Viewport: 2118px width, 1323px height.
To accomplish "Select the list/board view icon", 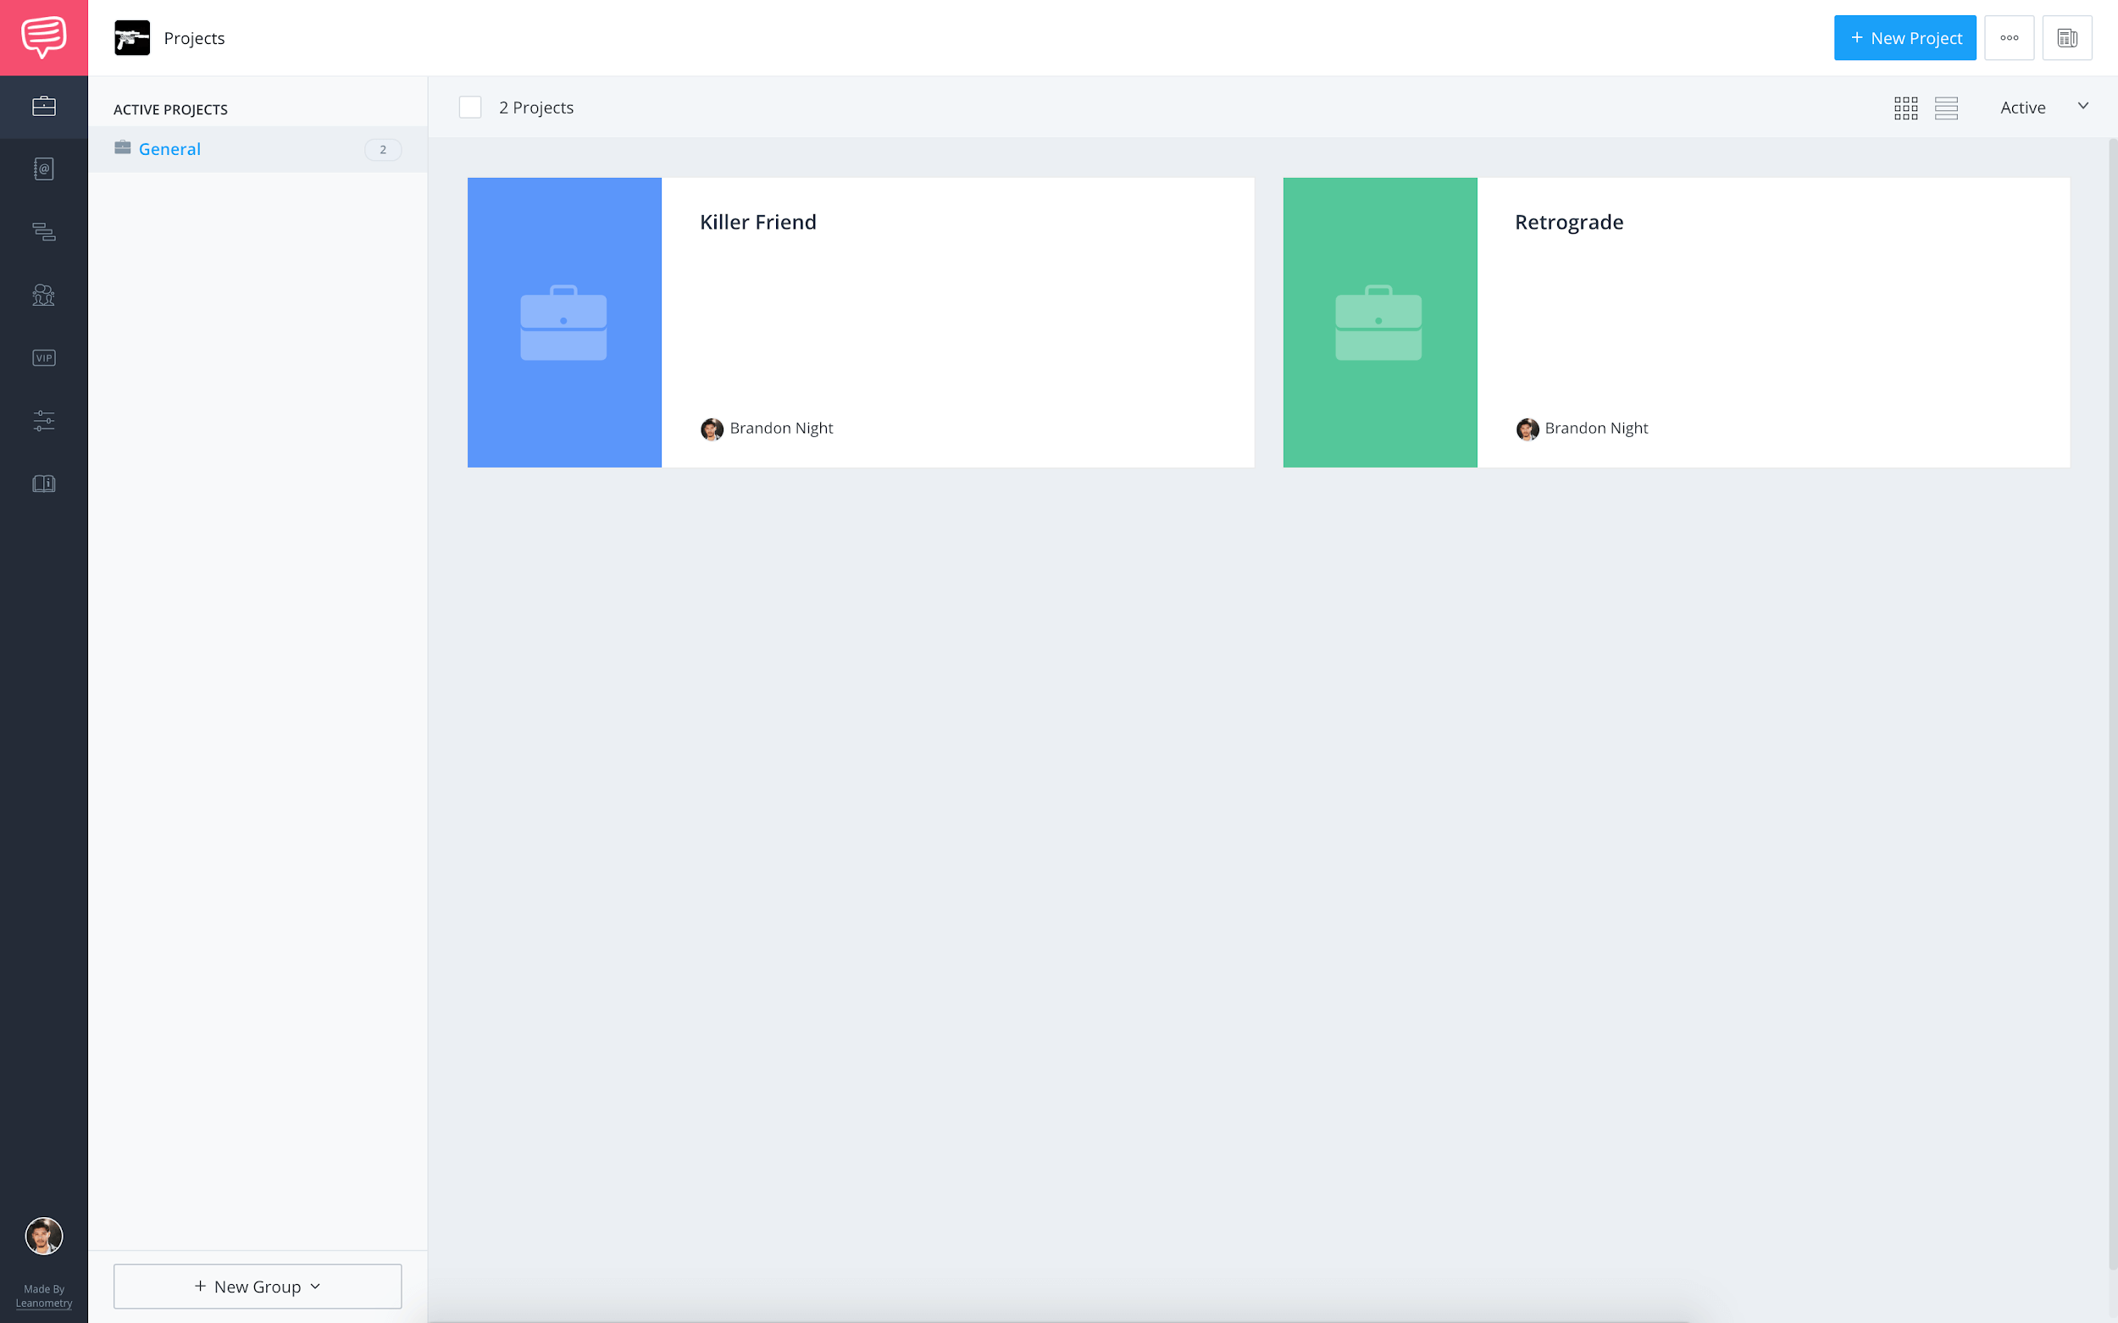I will [1946, 107].
